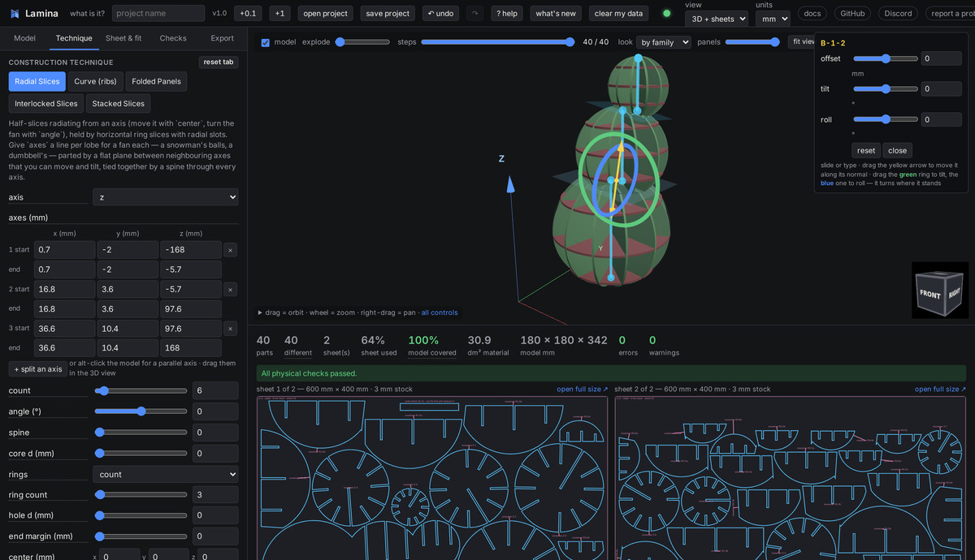Click the + split an axis button
The width and height of the screenshot is (975, 560).
click(38, 368)
